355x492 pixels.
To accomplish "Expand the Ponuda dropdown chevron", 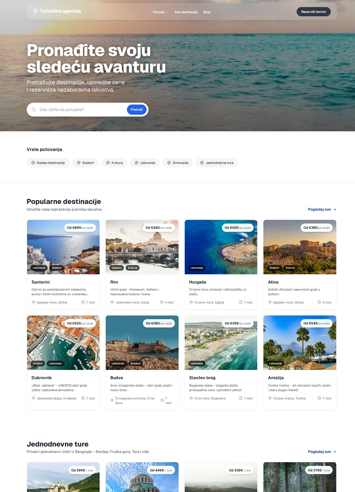I will [x=167, y=12].
